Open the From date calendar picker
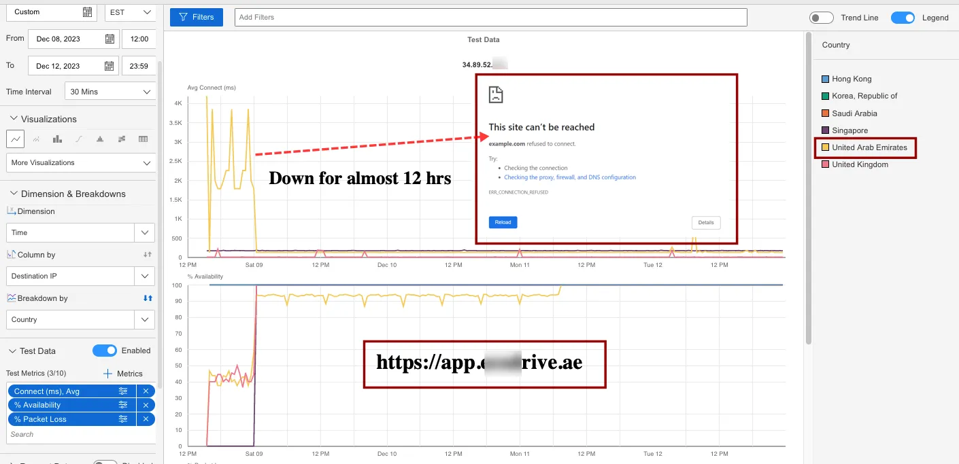Viewport: 959px width, 464px height. pyautogui.click(x=110, y=39)
